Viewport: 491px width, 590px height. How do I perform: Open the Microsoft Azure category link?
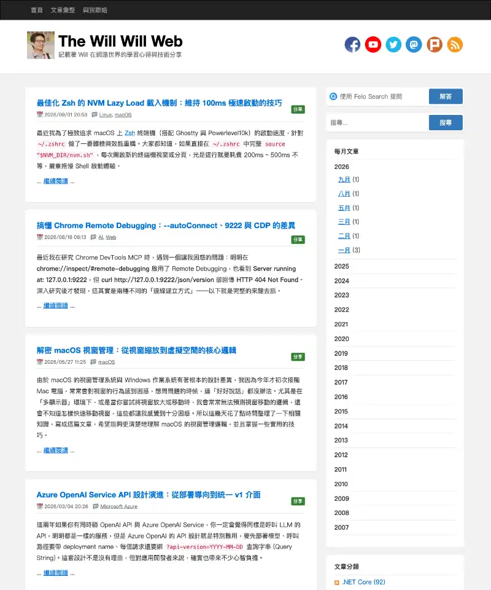118,506
